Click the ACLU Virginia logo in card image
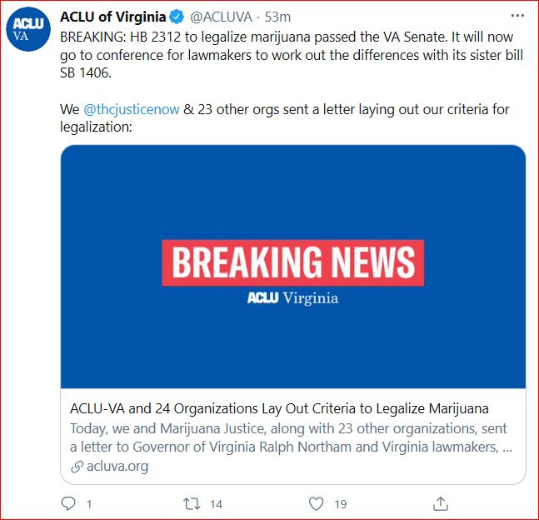This screenshot has width=539, height=520. (293, 297)
